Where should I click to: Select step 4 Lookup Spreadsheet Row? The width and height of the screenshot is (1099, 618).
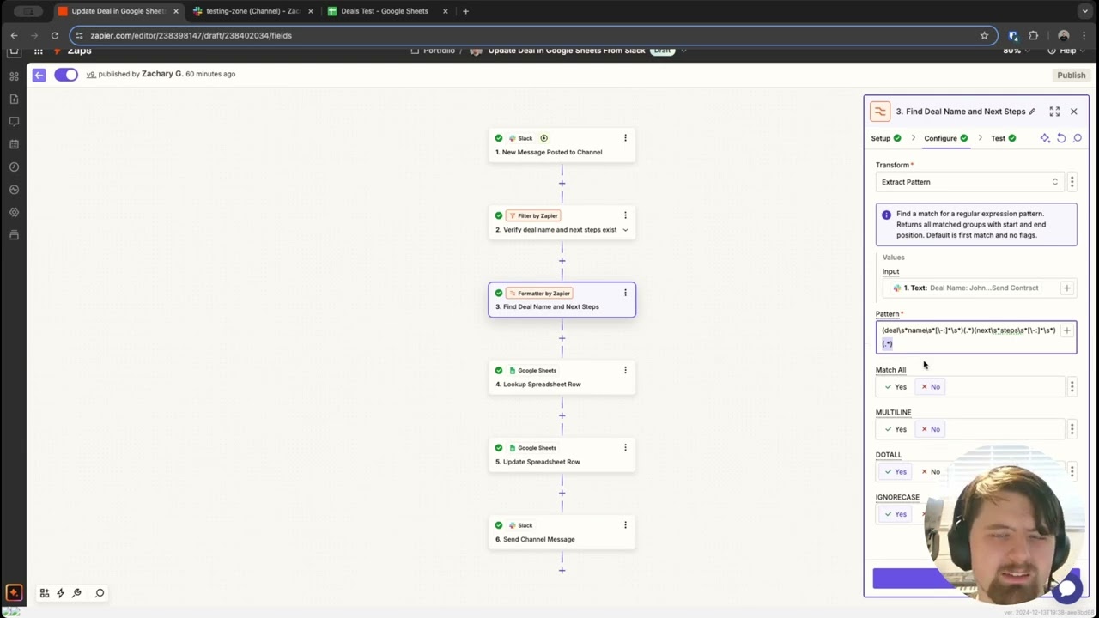coord(562,378)
